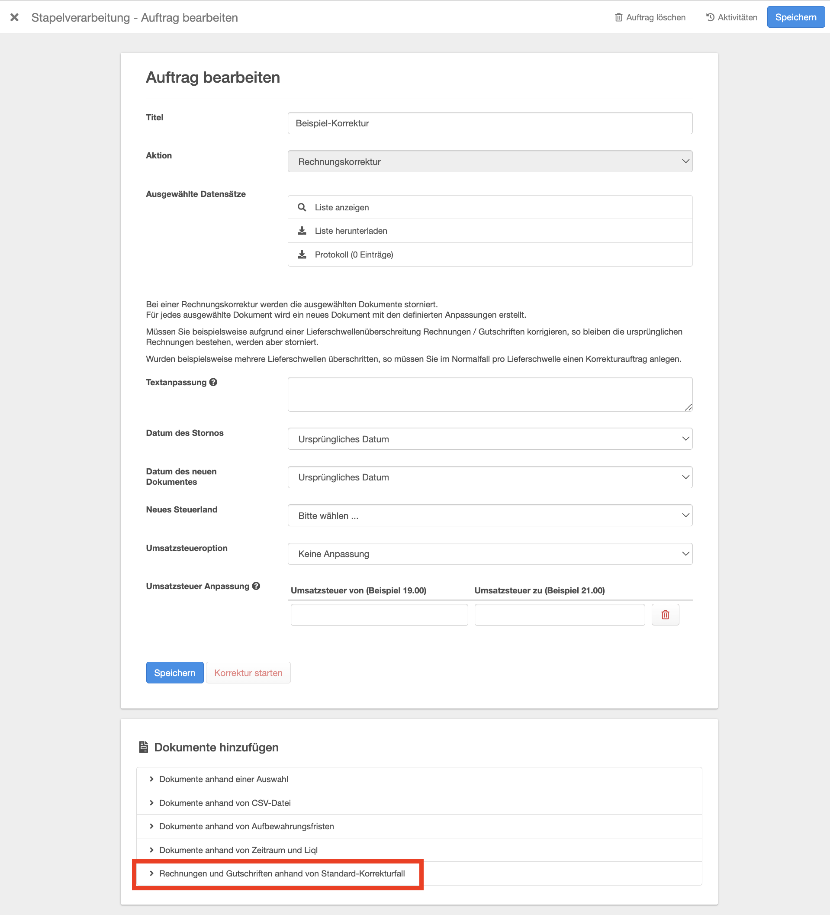Expand Dokumente anhand einer Auswahl
The height and width of the screenshot is (915, 830).
point(419,779)
